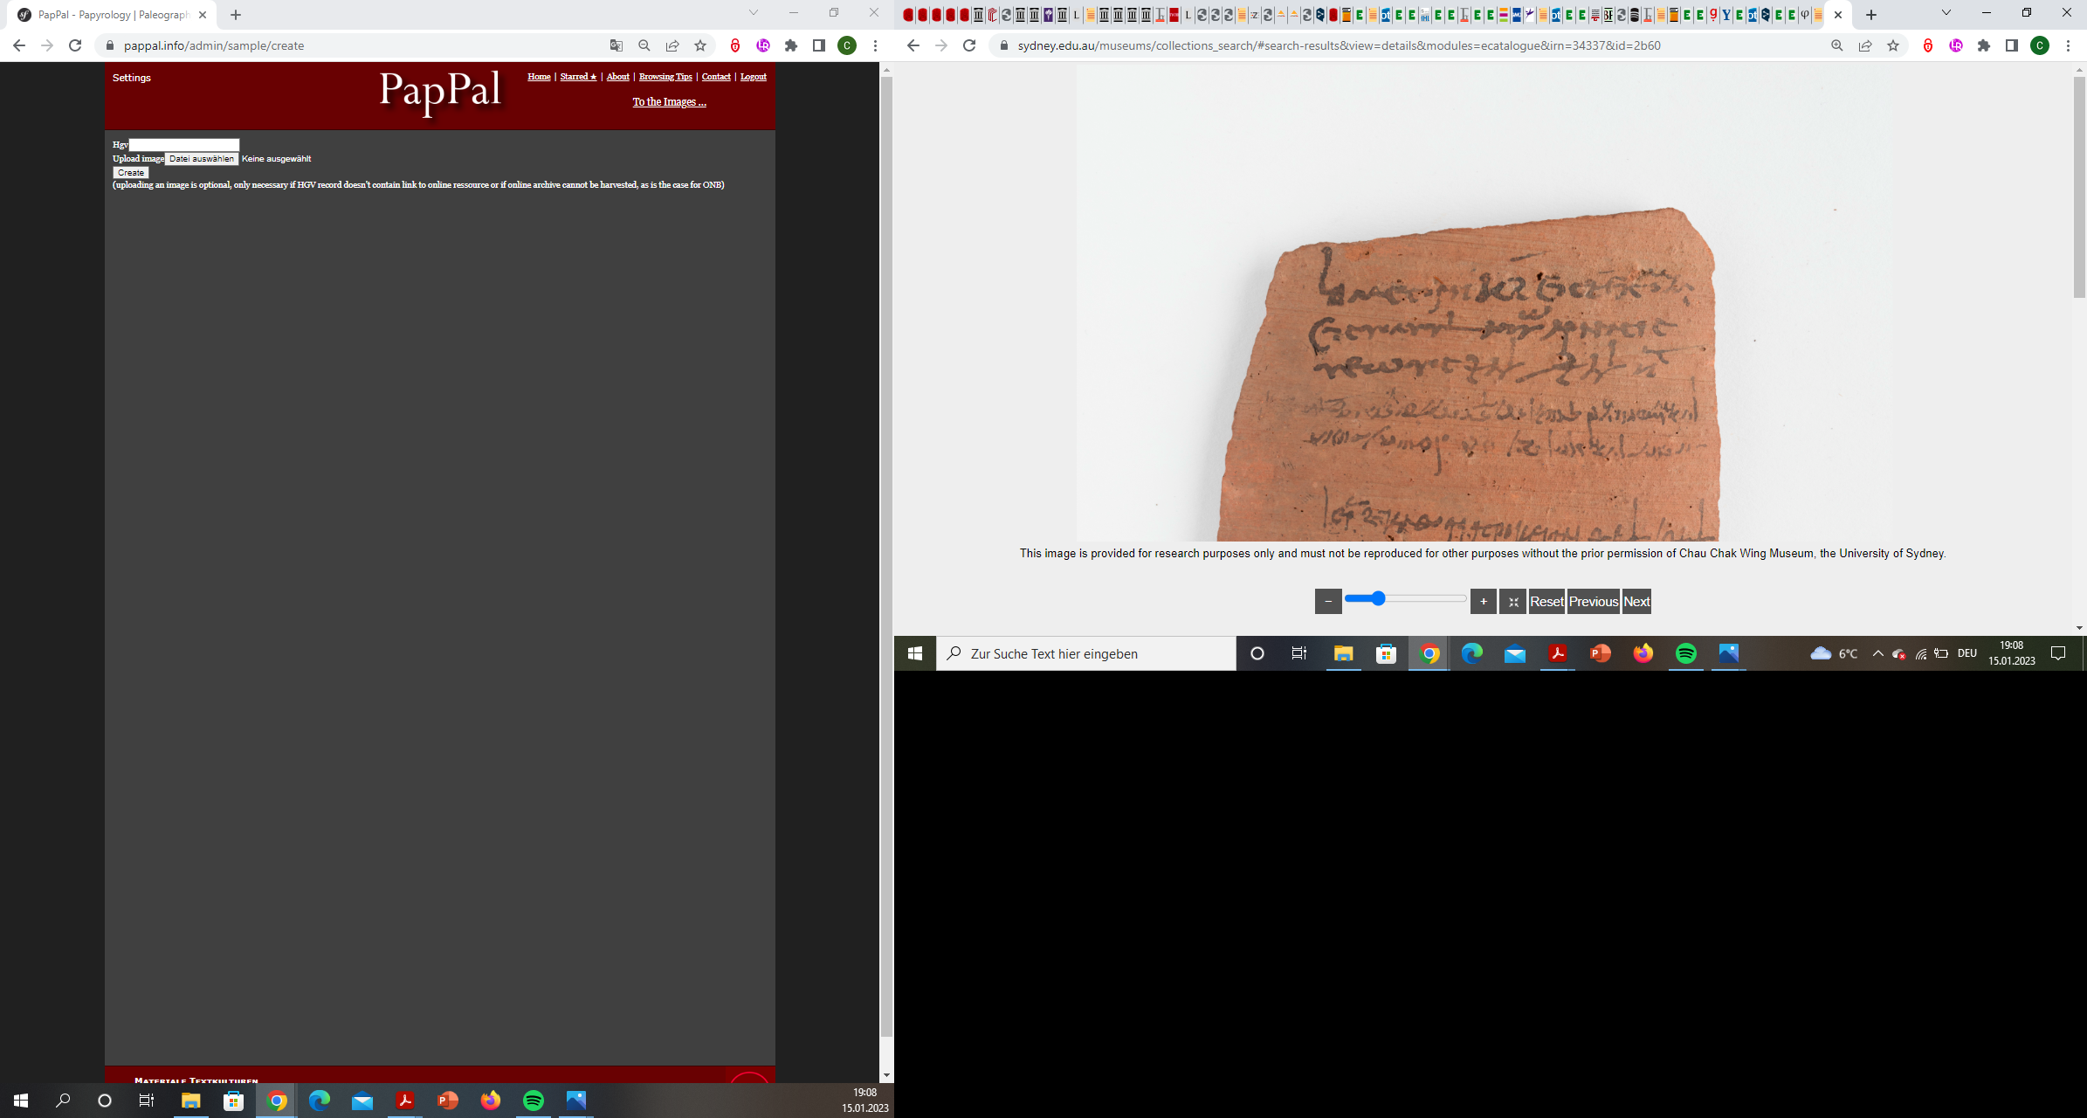2087x1118 pixels.
Task: Open profile avatar C in PapPal window
Action: 847,45
